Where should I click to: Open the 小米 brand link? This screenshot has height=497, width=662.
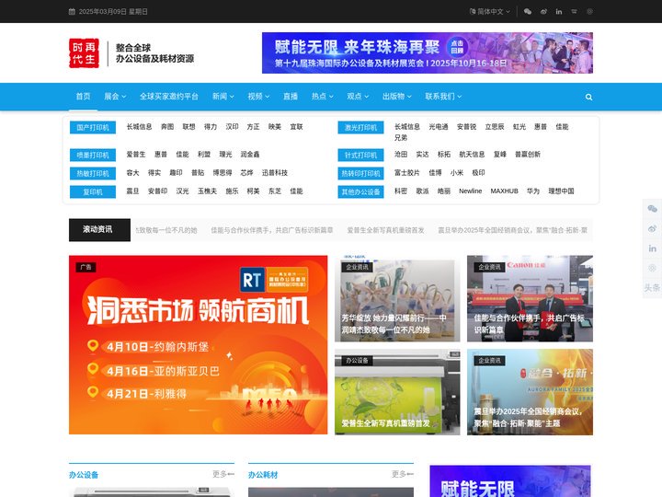click(457, 172)
